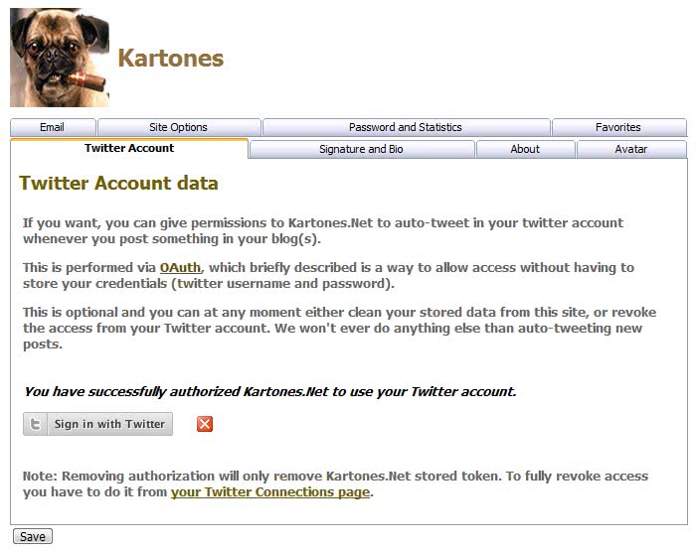Click the red X remove authorization icon
Viewport: 696px width, 550px height.
[x=205, y=424]
